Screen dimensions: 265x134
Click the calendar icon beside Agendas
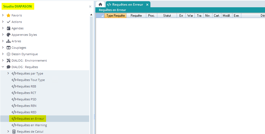(x=8, y=28)
